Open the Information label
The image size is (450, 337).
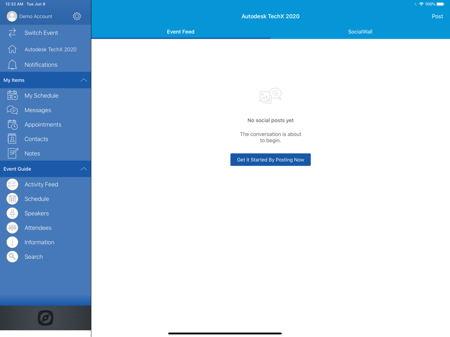[x=39, y=243]
